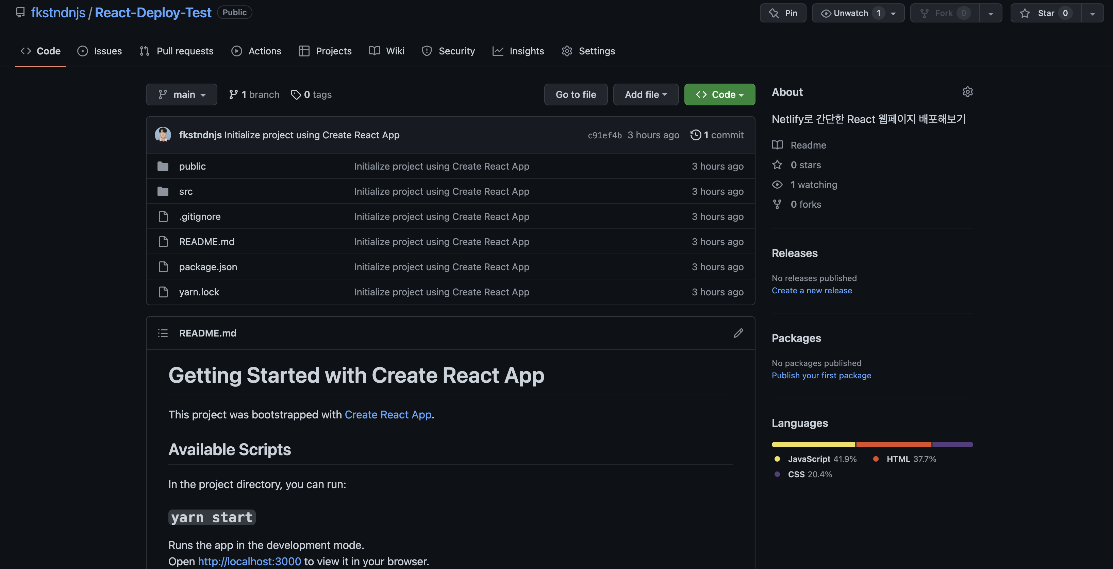Click the fkstndnjs avatar in the commit row

163,135
